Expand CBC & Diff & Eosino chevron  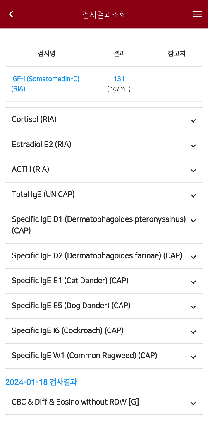pos(193,403)
